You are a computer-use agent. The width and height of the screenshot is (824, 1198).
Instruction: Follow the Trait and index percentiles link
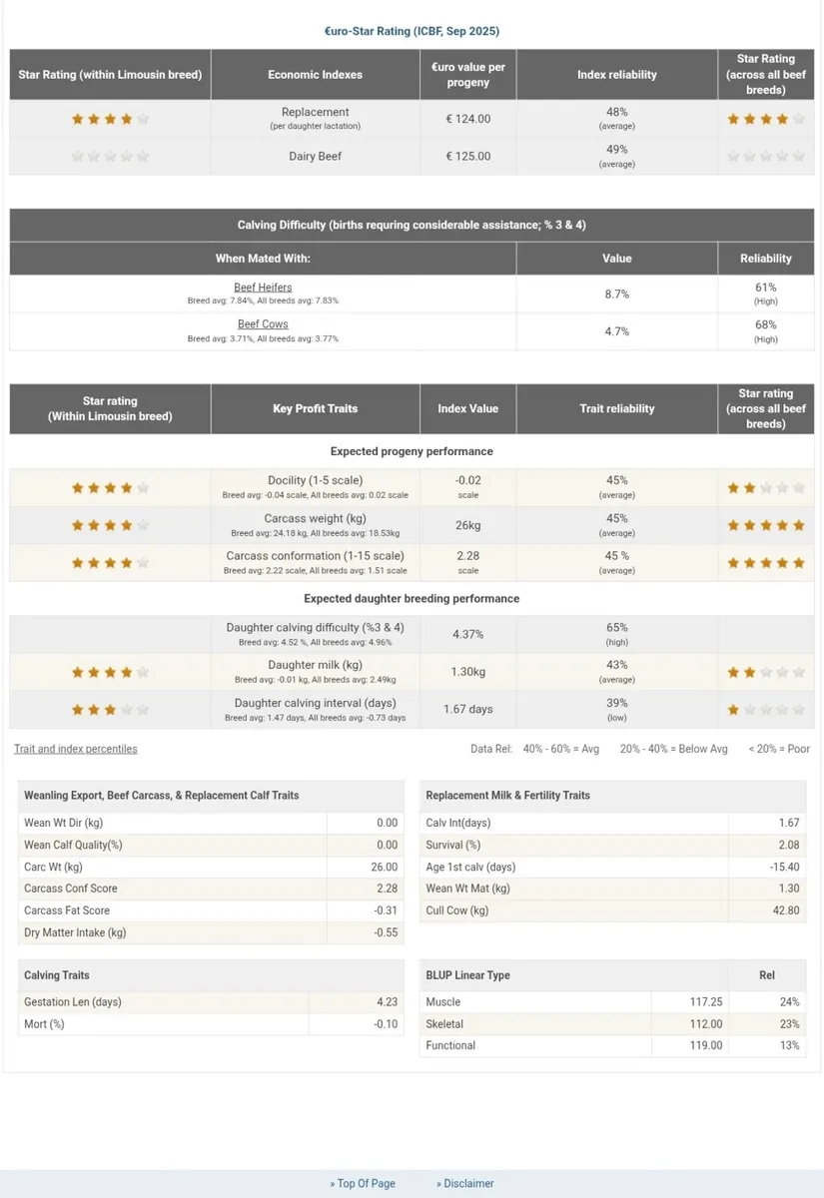[76, 749]
